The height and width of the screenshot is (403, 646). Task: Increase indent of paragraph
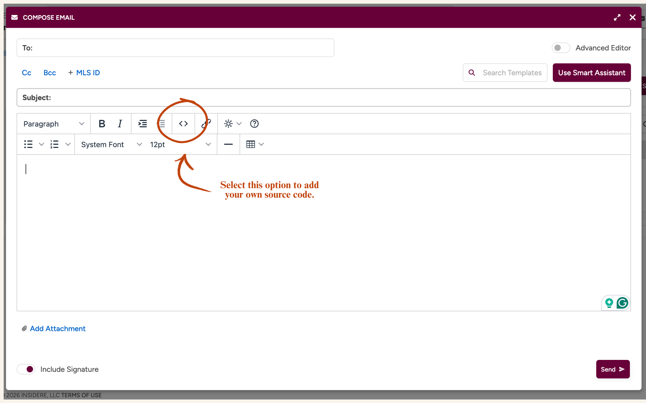point(143,124)
